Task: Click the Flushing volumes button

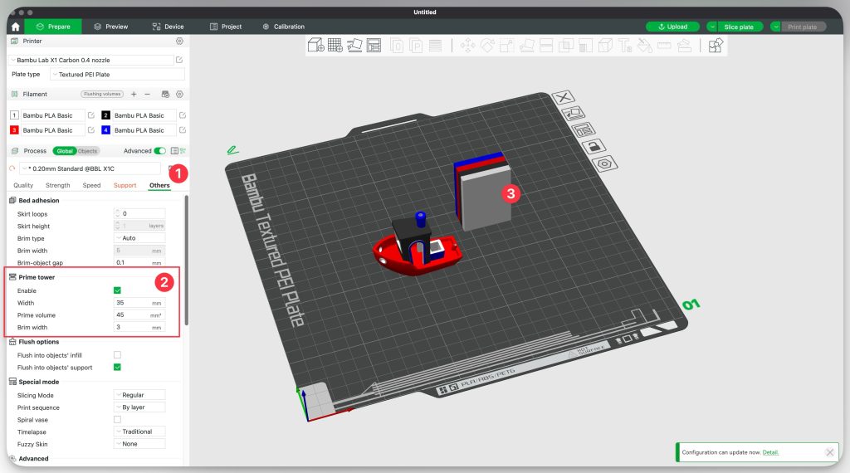Action: (x=102, y=95)
